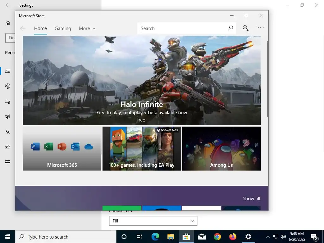This screenshot has width=324, height=243.
Task: Open File Explorer from the taskbar
Action: (x=171, y=237)
